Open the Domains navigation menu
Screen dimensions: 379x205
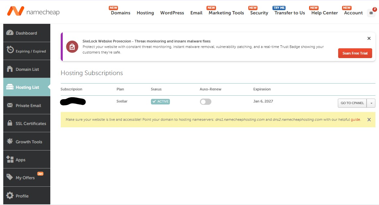[x=120, y=13]
